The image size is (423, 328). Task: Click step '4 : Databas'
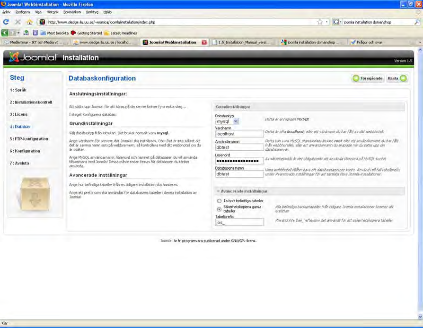(20, 126)
